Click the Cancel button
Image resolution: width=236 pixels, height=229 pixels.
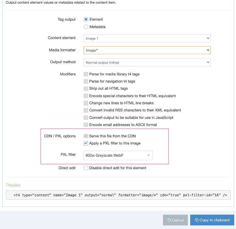pos(175,220)
